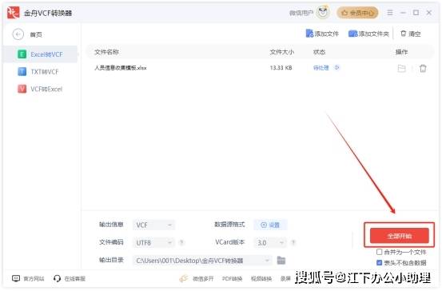The image size is (442, 291).
Task: Go back using the arrow beside 首页
Action: (x=18, y=34)
